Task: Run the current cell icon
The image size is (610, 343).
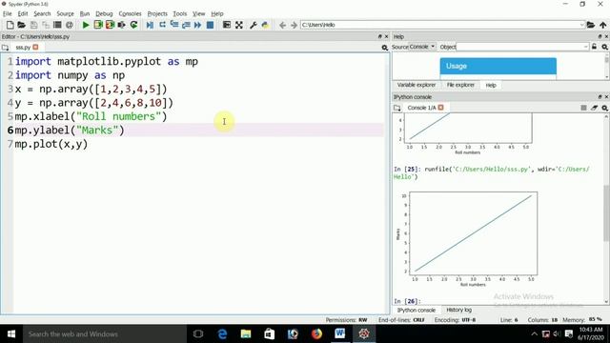Action: point(97,25)
